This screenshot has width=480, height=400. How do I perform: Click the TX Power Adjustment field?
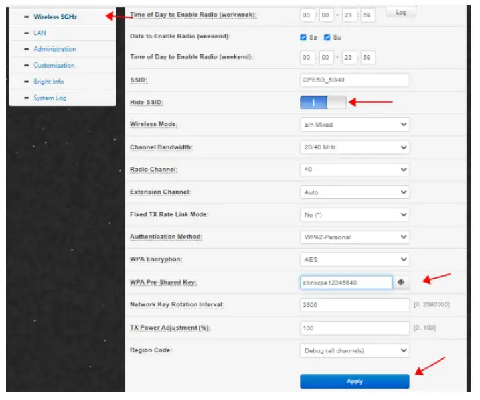click(355, 328)
